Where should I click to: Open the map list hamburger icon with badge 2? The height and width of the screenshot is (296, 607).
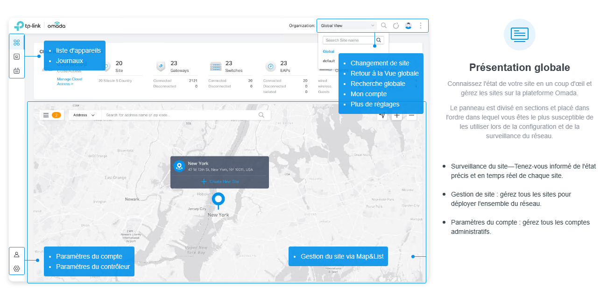click(46, 114)
